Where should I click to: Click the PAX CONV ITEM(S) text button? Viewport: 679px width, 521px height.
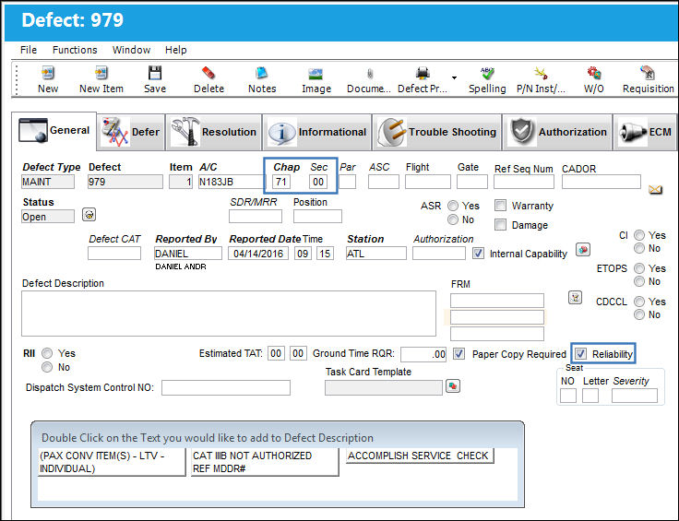click(x=112, y=462)
